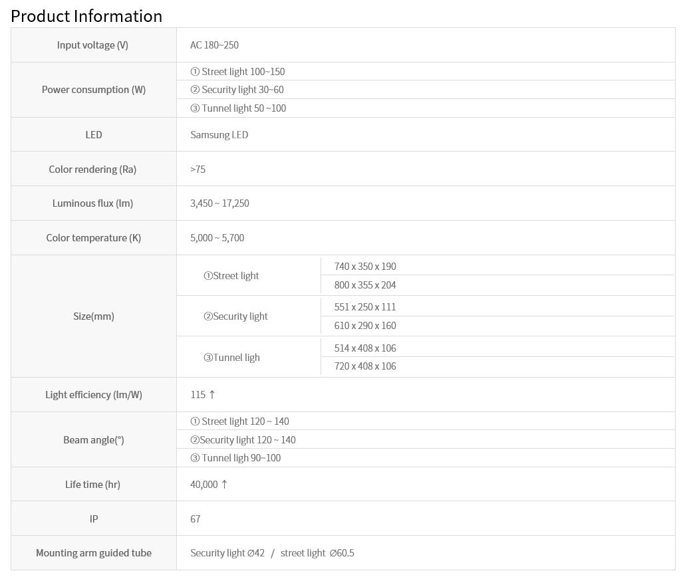Select the Color temperature (K) label
Viewport: 681px width, 583px height.
[93, 238]
